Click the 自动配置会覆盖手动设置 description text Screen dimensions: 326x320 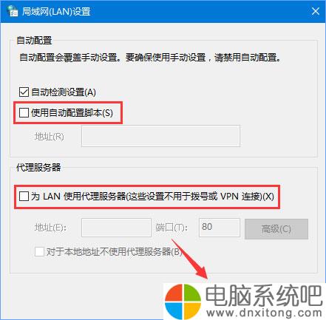pos(150,58)
